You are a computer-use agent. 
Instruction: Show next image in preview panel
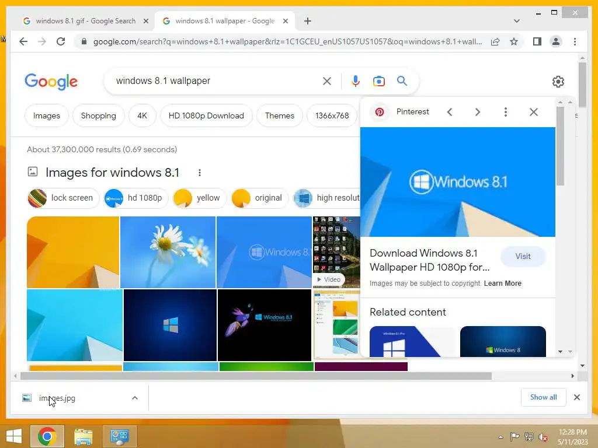[x=478, y=112]
